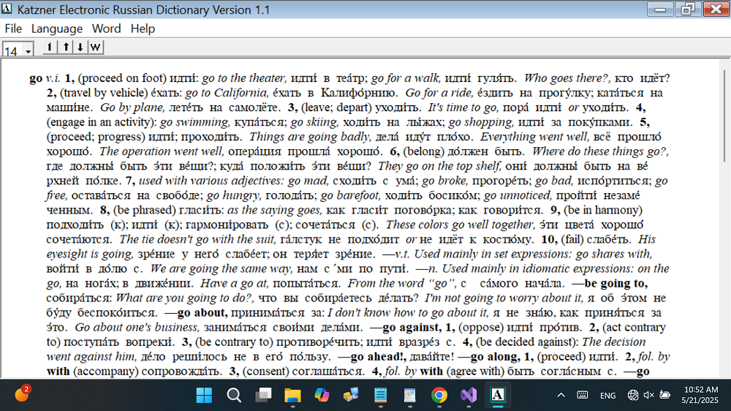This screenshot has height=411, width=731.
Task: Click the W toolbar button
Action: click(x=96, y=48)
